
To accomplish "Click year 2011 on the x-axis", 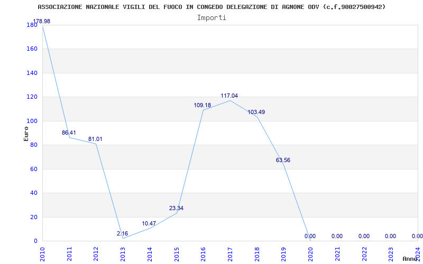I will (x=69, y=253).
